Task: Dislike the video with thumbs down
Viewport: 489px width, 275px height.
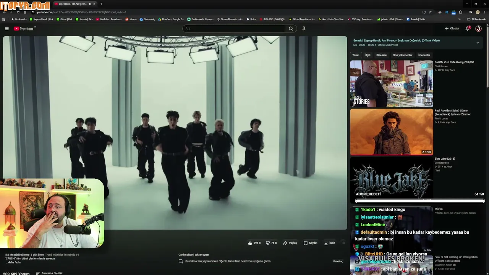Action: point(271,243)
